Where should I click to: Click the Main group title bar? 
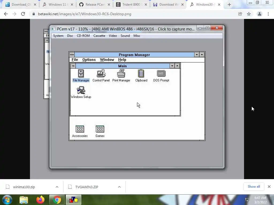[123, 66]
